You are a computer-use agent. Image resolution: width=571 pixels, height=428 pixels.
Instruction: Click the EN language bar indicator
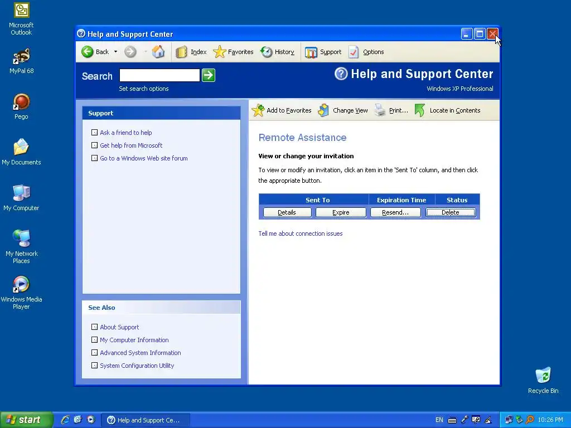pyautogui.click(x=439, y=420)
